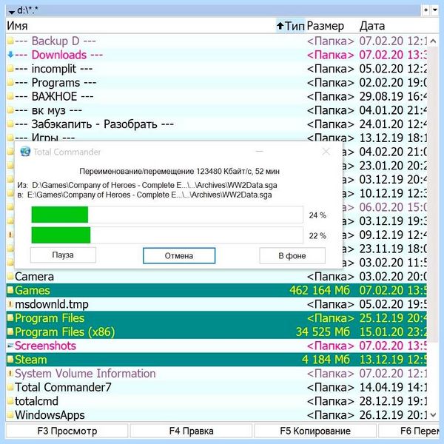Click the file list vertical scrollbar track
The image size is (444, 444).
(x=433, y=228)
